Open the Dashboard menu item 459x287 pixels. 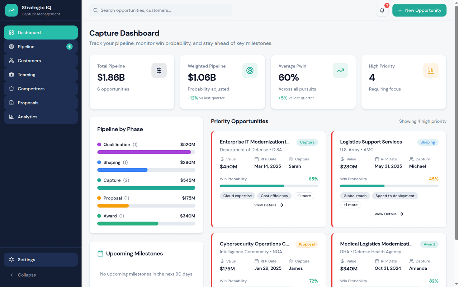[x=41, y=33]
